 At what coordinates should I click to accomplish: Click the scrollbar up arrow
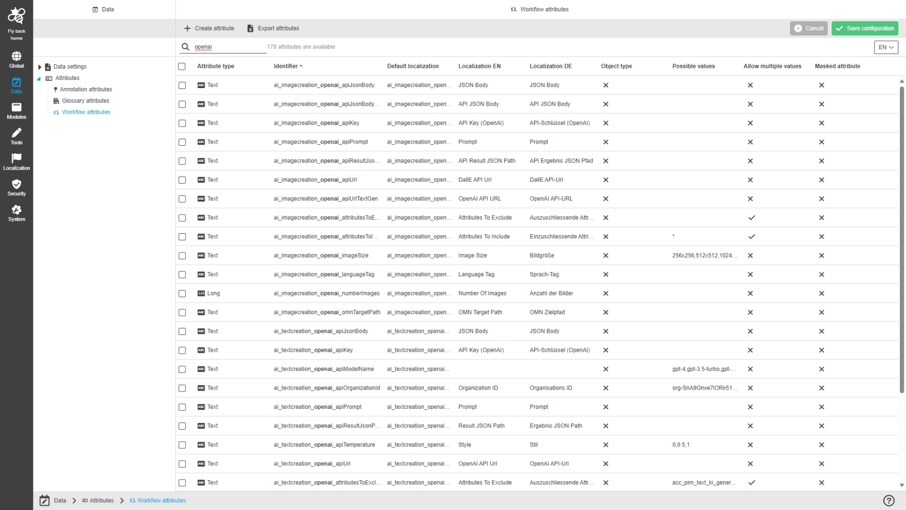(901, 81)
